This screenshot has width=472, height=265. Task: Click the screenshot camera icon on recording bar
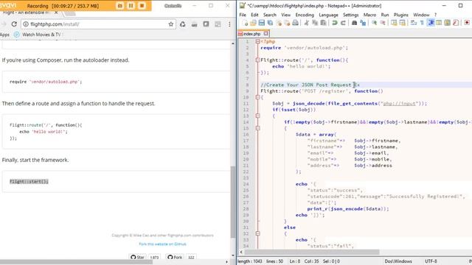(119, 6)
